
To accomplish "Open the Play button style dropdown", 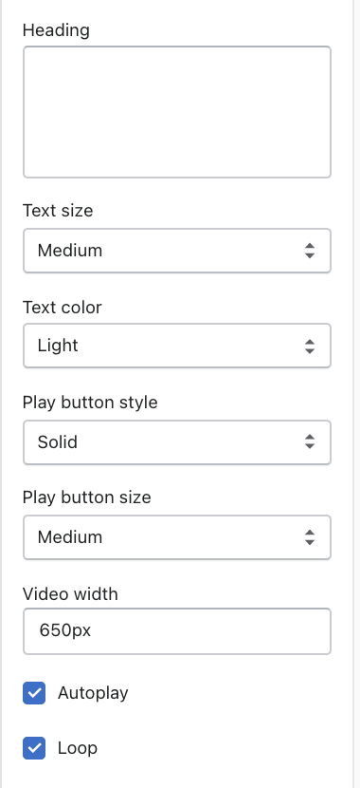I will 177,442.
